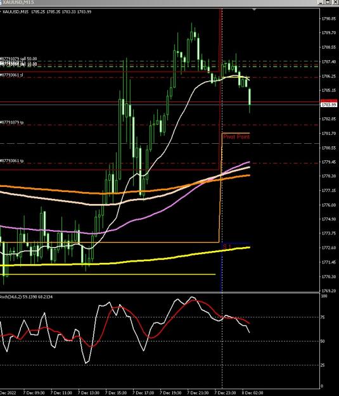Click price scale value 1790.85
Image resolution: width=339 pixels, height=396 pixels.
(329, 18)
